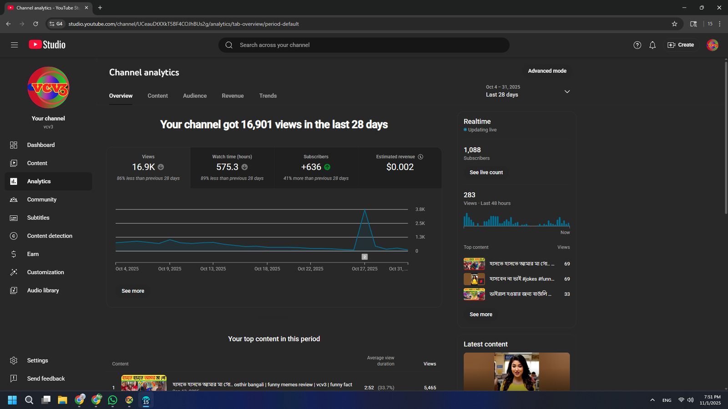This screenshot has width=728, height=409.
Task: Toggle the hamburger menu sidebar
Action: click(14, 45)
